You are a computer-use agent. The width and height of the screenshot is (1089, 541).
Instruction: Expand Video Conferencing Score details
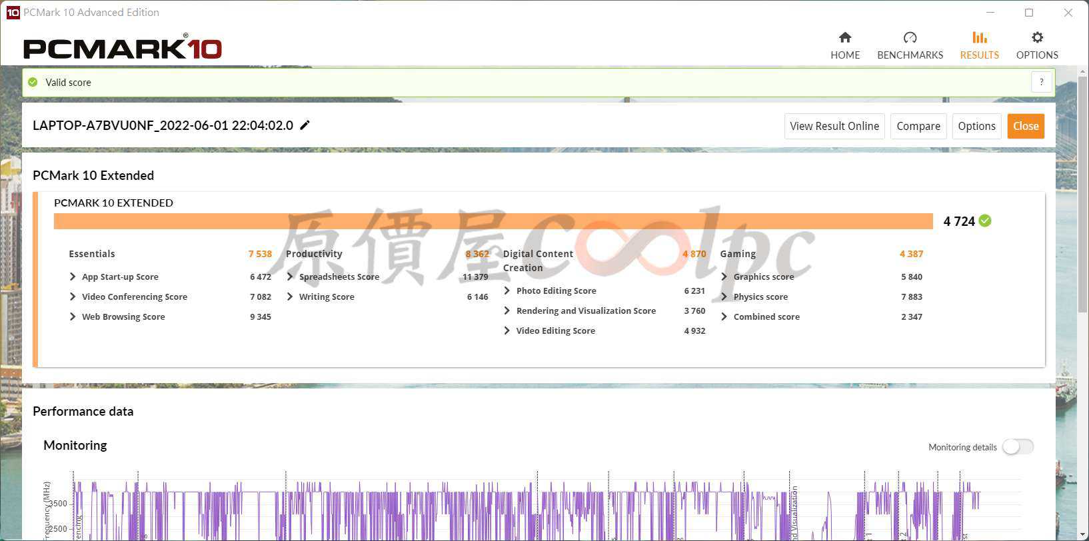tap(73, 296)
